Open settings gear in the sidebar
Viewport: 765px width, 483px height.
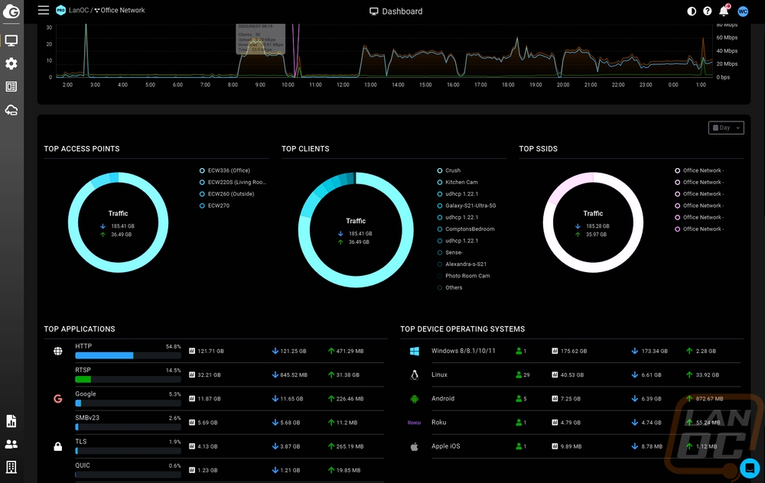click(11, 63)
